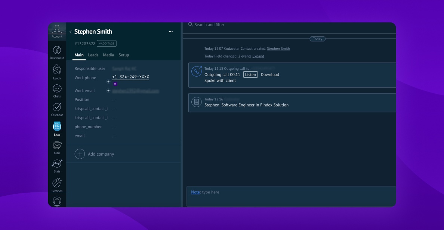Open the Dashboard from the sidebar

[57, 51]
